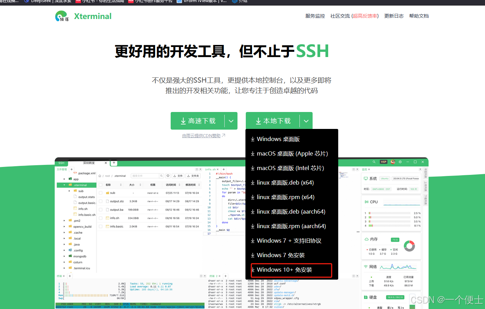Viewport: 485px width, 309px height.
Task: Add new session tab beside 深圳转发
Action: click(x=114, y=163)
